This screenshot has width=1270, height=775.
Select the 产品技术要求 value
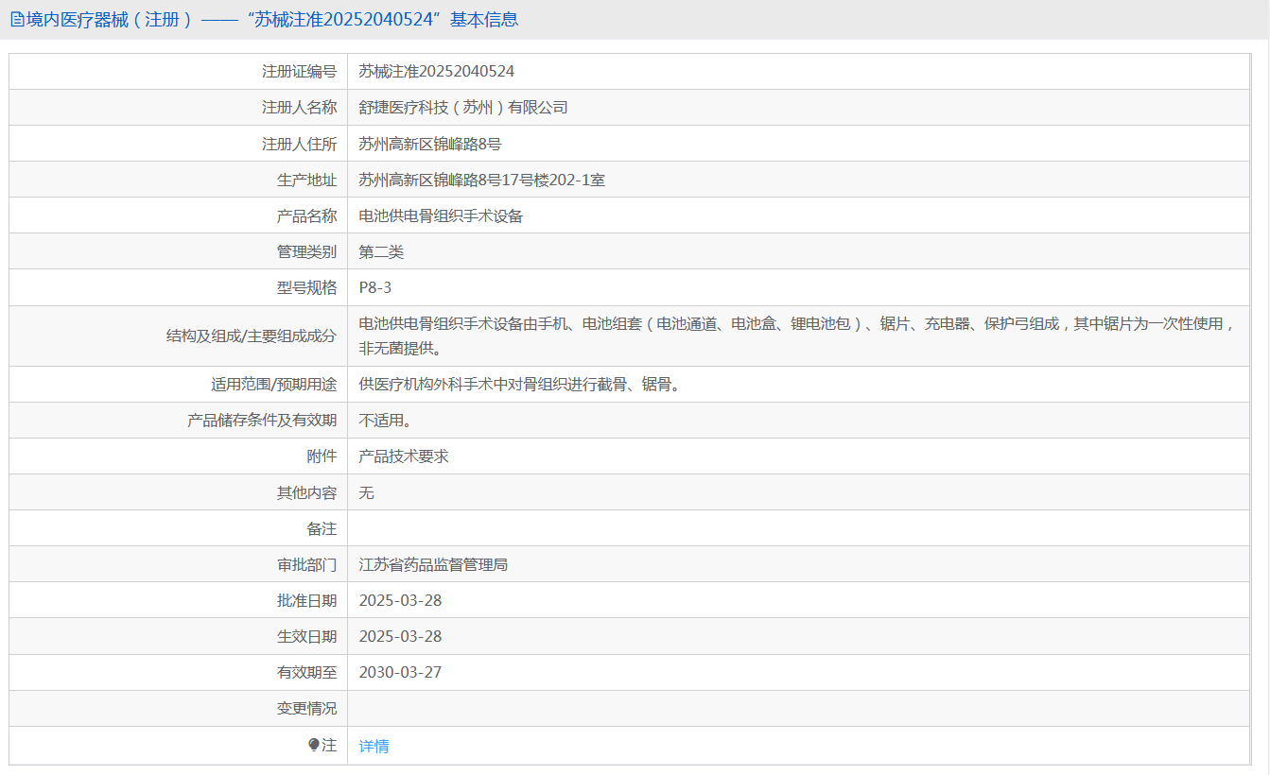[x=404, y=456]
